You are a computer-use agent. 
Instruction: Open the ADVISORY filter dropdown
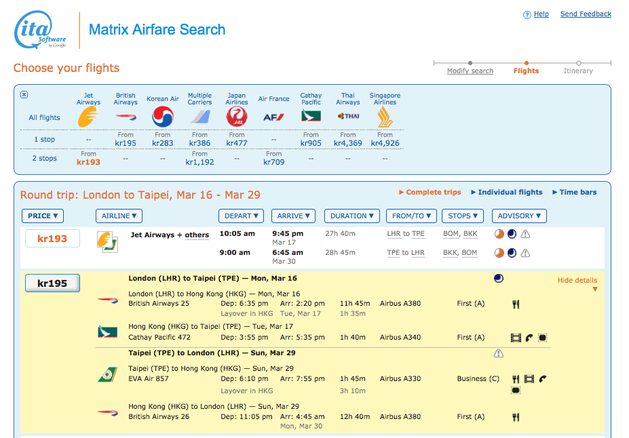pos(519,216)
